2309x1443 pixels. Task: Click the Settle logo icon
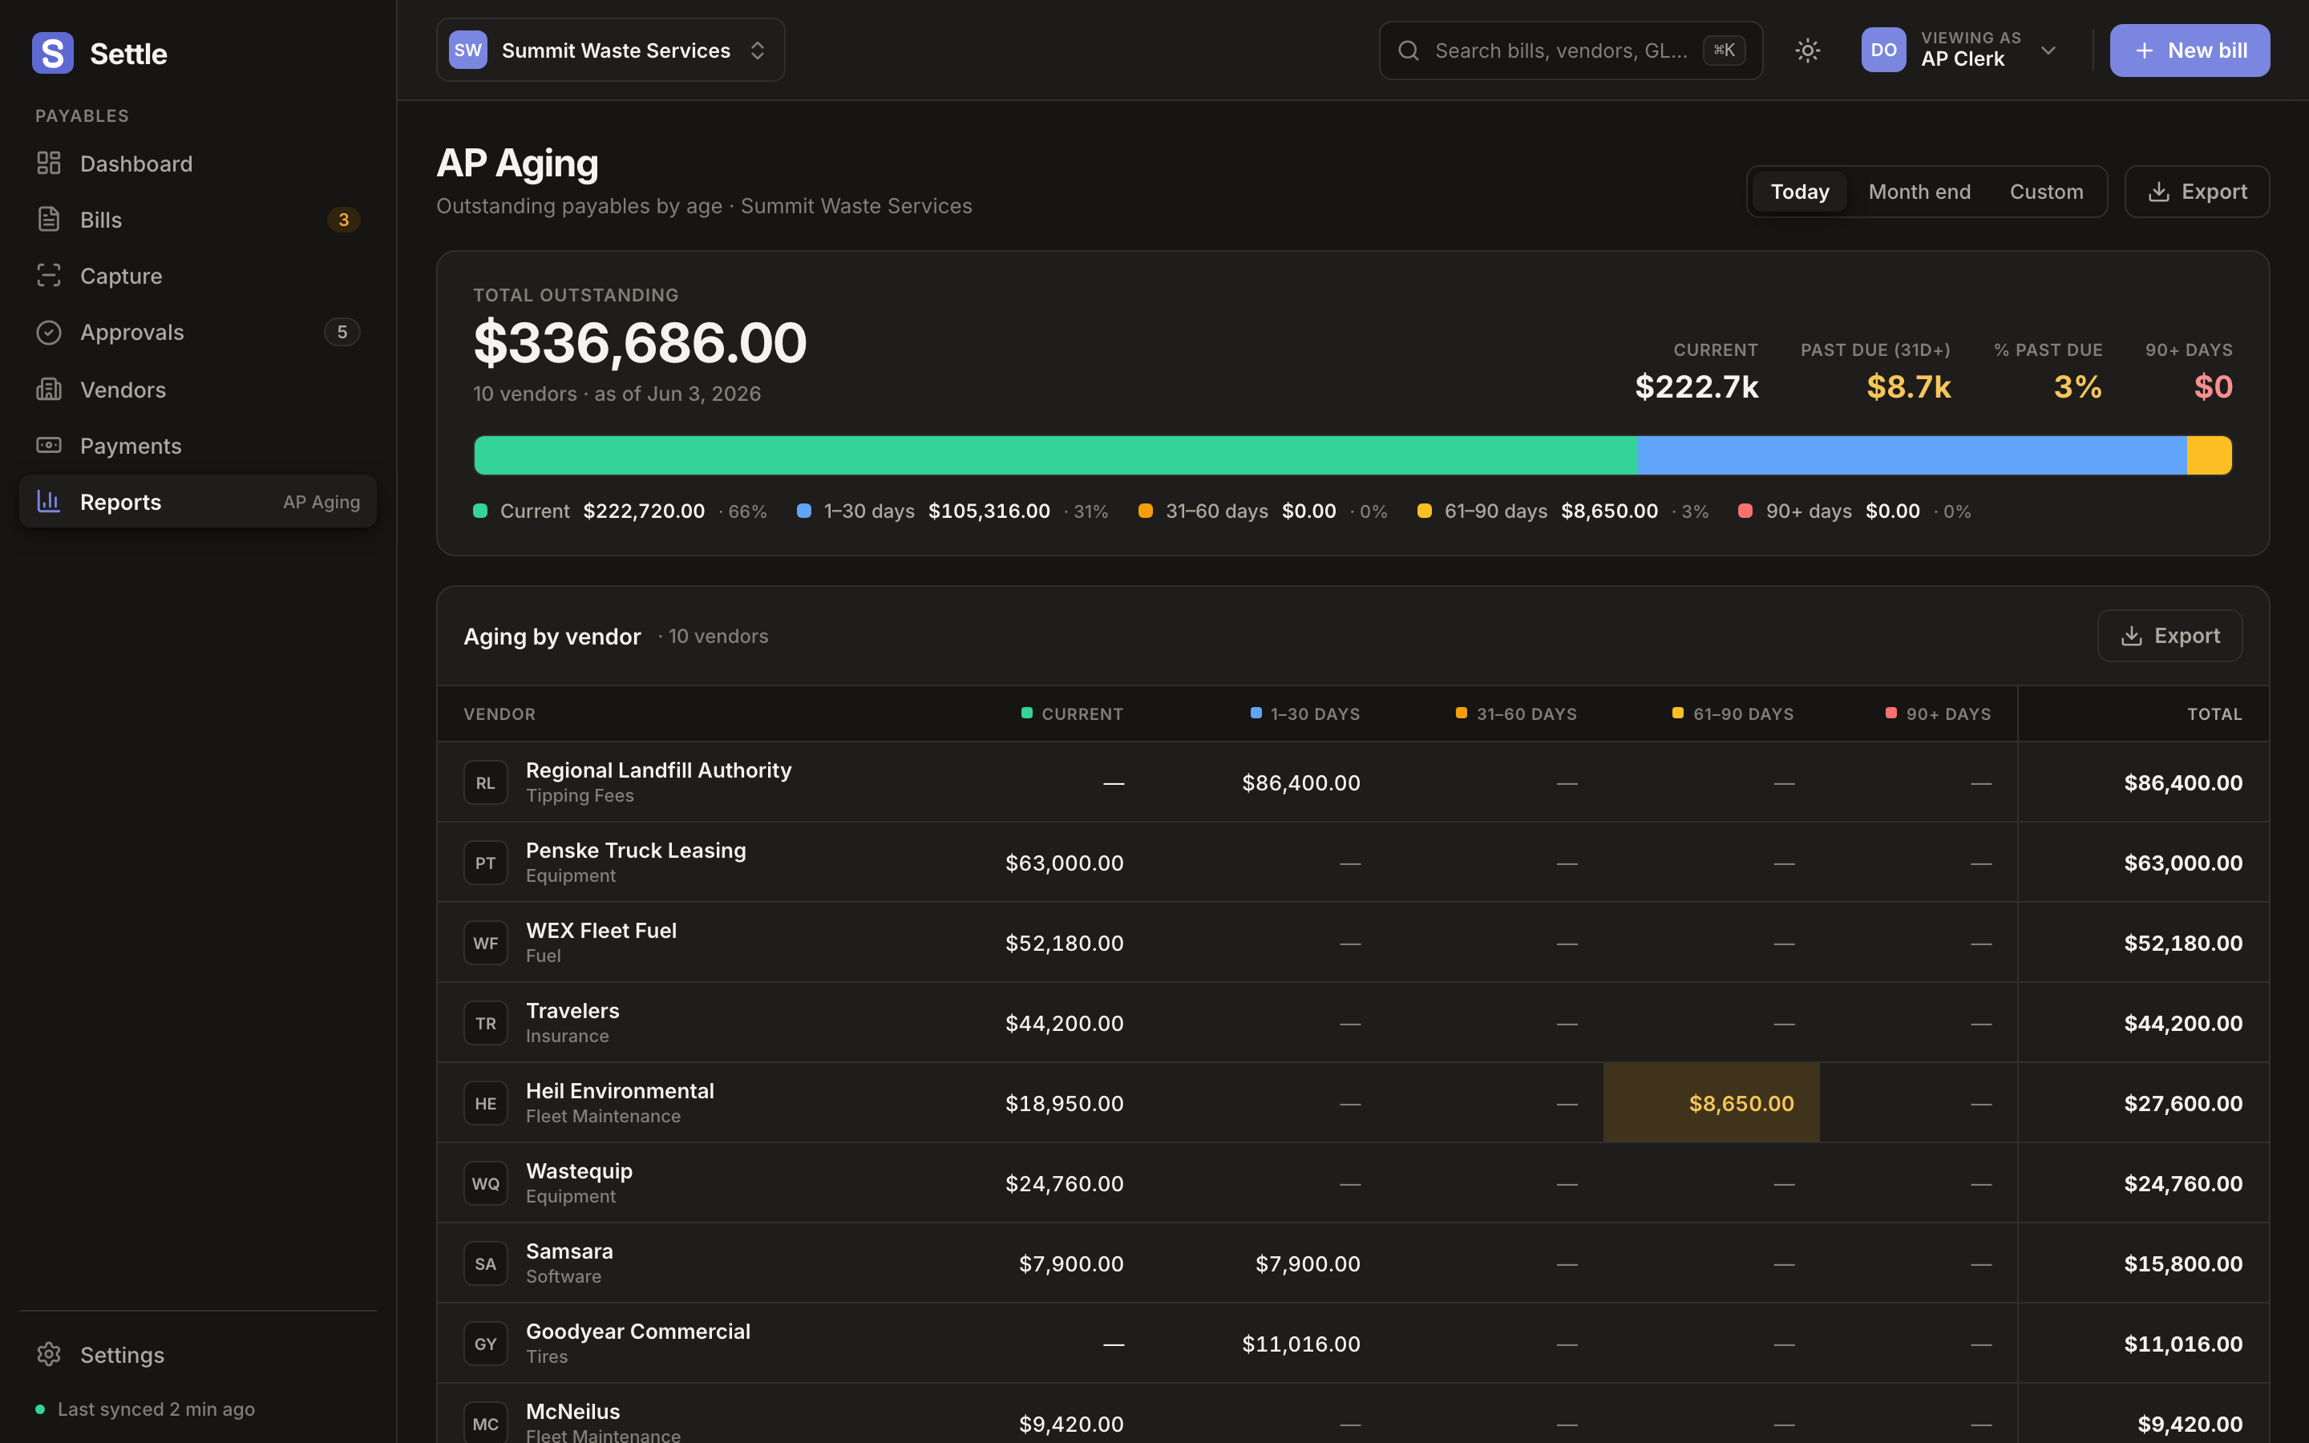point(52,52)
